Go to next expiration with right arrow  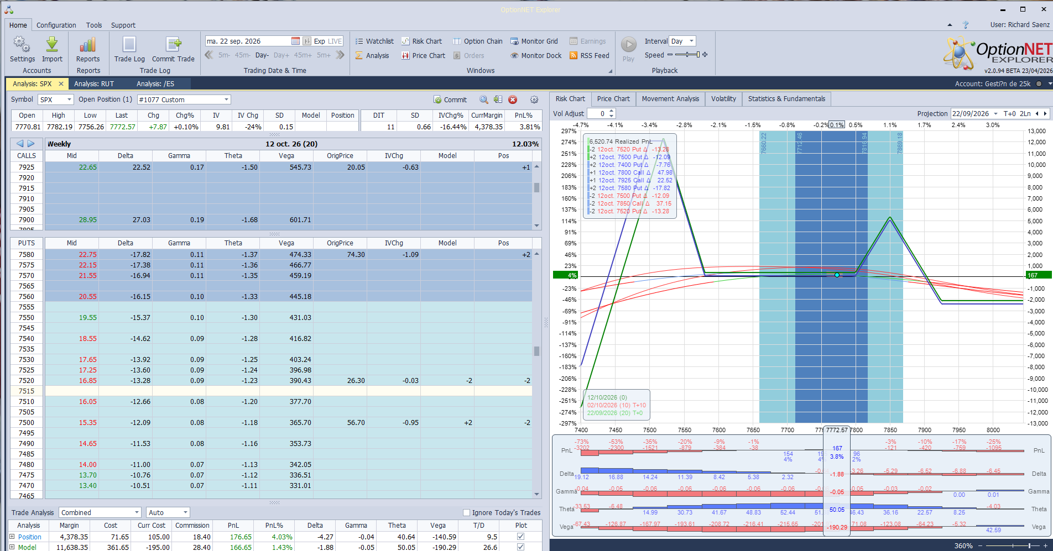tap(31, 144)
